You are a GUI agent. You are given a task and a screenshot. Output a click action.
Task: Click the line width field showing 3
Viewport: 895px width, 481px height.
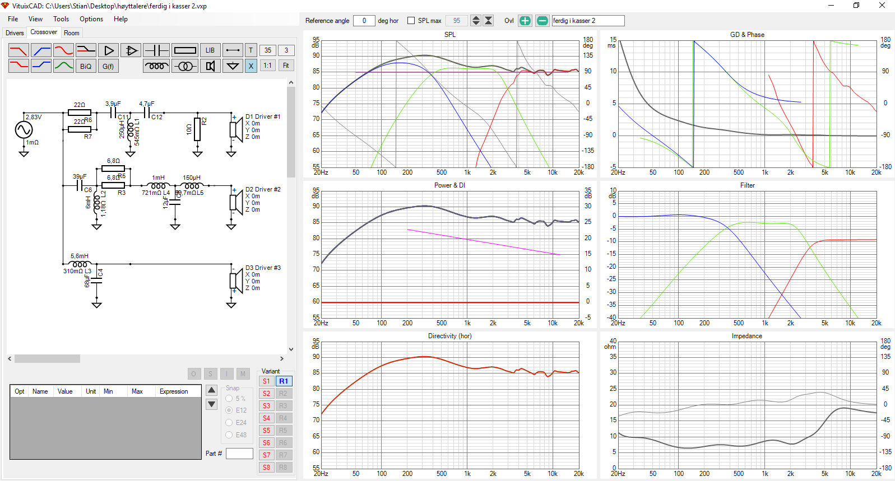[x=286, y=50]
